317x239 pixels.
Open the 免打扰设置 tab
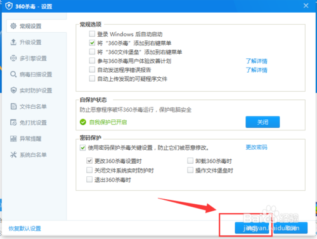[37, 123]
